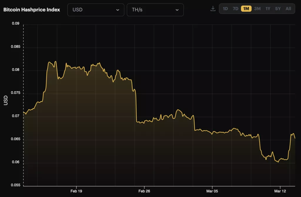Open the TH/s unit dropdown
This screenshot has width=301, height=197.
[155, 10]
